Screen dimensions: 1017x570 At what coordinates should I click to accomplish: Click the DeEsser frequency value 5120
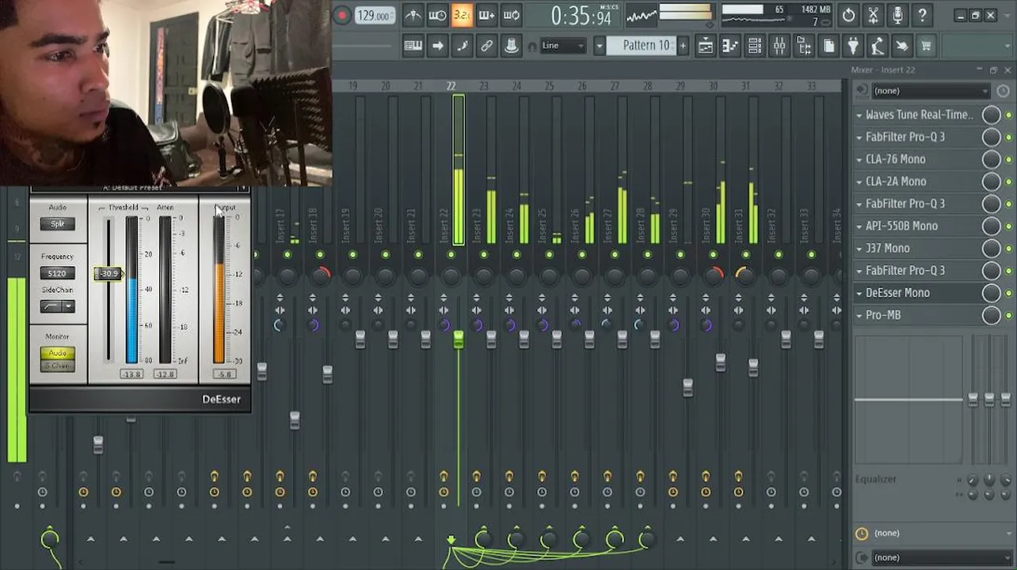point(57,273)
